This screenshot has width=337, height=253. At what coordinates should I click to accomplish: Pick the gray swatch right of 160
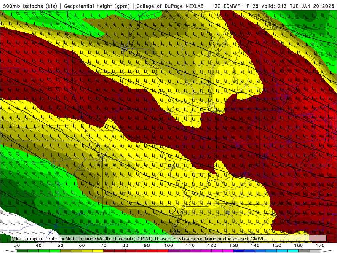coord(304,251)
